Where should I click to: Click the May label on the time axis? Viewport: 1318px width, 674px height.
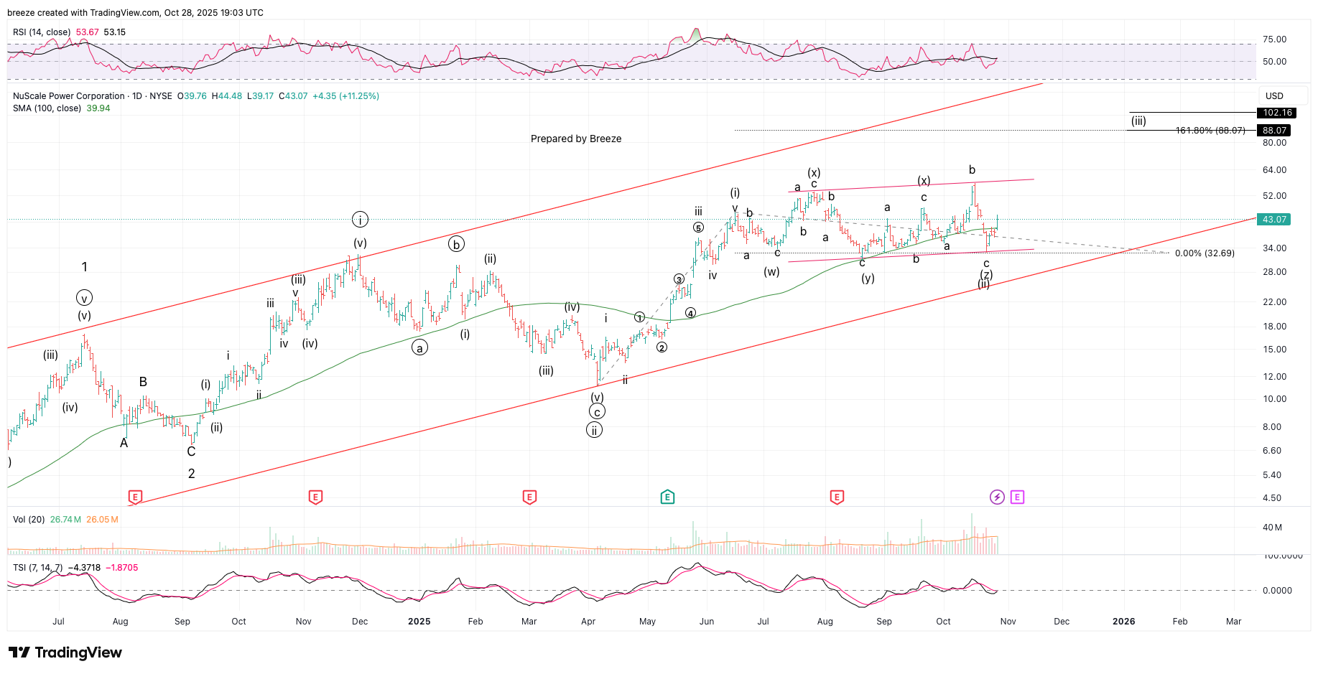pos(648,622)
